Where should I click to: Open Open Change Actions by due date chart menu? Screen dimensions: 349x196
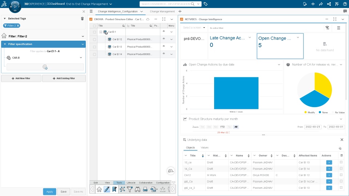pos(279,65)
